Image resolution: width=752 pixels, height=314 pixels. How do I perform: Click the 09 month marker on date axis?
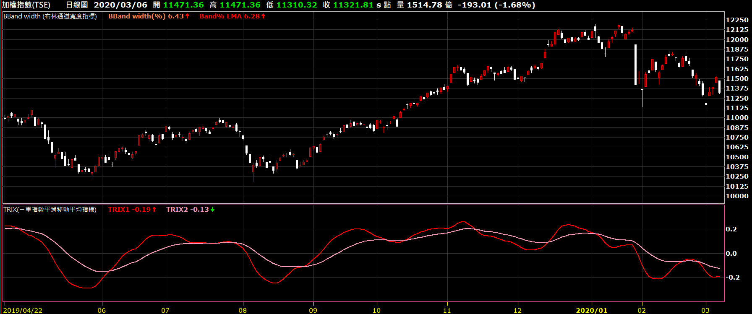[313, 310]
